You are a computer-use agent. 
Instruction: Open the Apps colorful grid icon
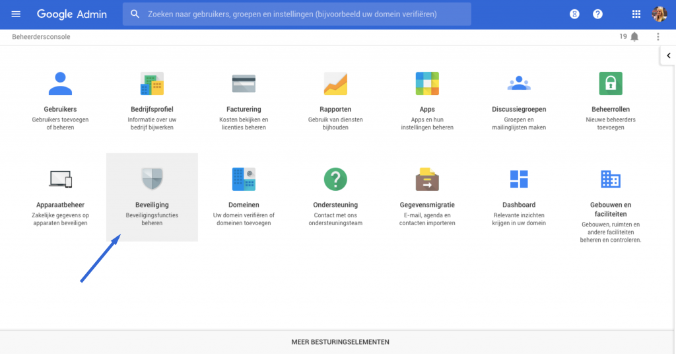[427, 84]
